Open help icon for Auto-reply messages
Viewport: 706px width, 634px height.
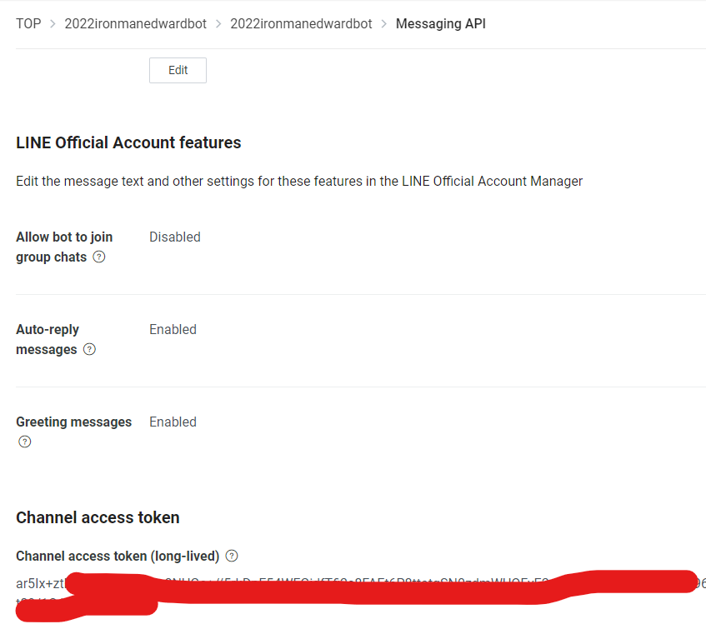click(89, 349)
